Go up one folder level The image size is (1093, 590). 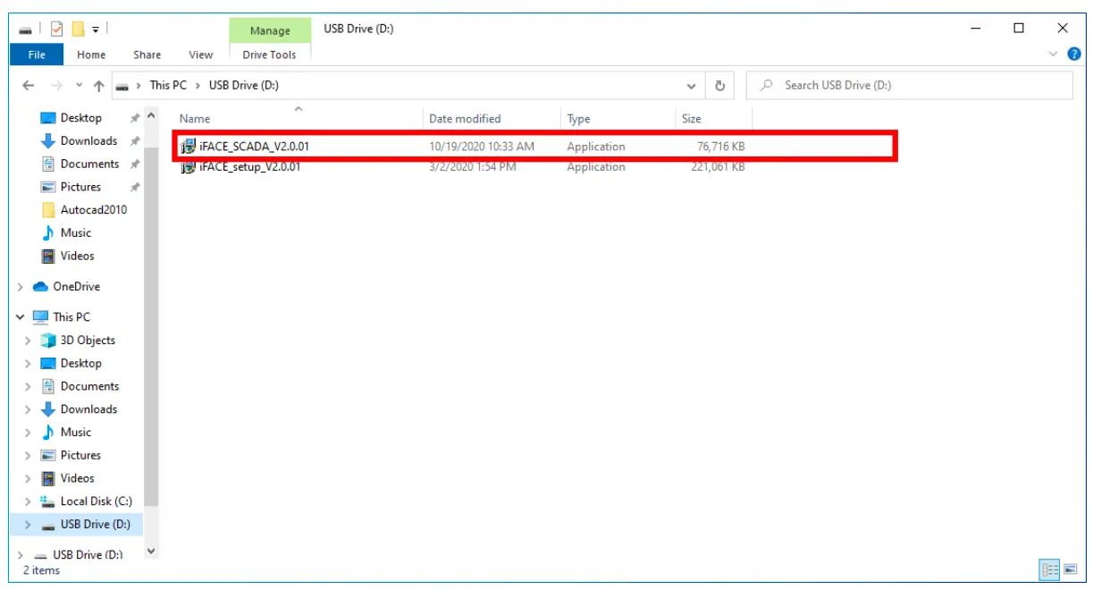[x=98, y=86]
